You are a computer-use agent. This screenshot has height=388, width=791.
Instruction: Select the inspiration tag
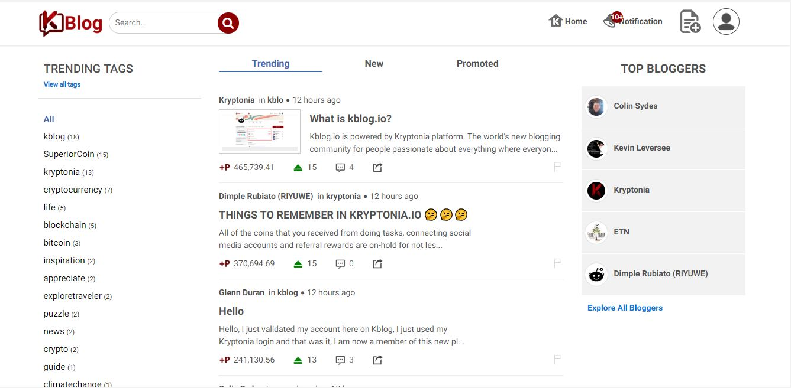click(69, 260)
